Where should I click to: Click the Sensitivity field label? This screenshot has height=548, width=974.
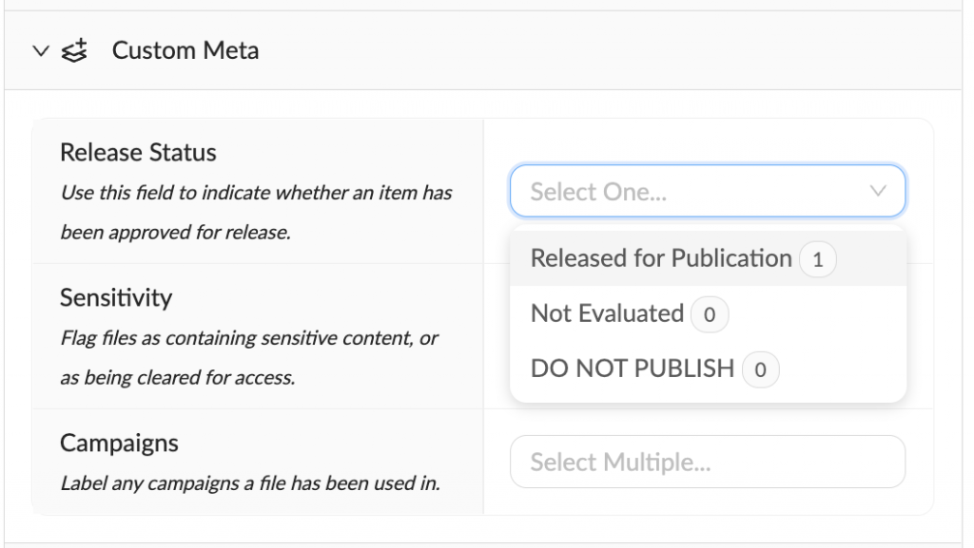pos(116,297)
